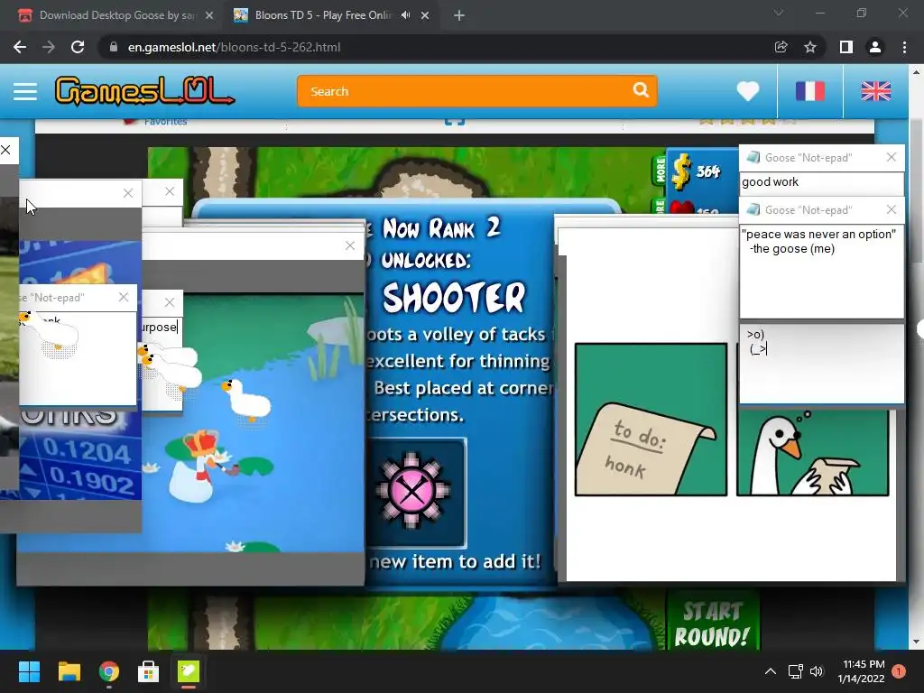Click the fullscreen bracket icon above game

tap(455, 122)
